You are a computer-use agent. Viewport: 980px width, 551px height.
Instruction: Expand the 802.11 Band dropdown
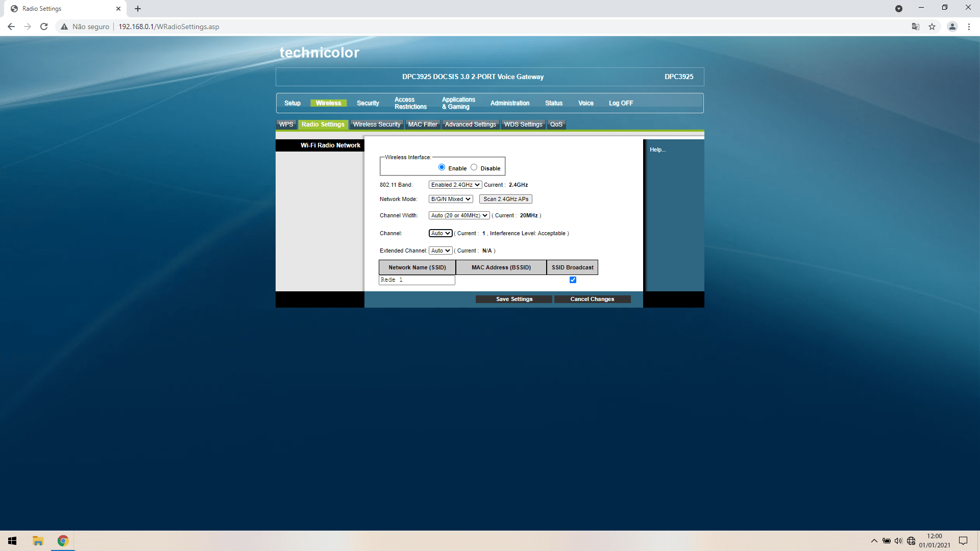pyautogui.click(x=455, y=184)
